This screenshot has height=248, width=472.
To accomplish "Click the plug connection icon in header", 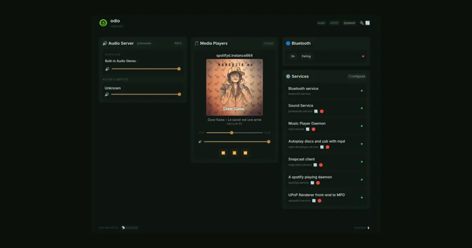I will pyautogui.click(x=362, y=23).
